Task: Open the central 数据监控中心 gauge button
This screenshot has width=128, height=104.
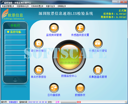Action: pyautogui.click(x=69, y=57)
